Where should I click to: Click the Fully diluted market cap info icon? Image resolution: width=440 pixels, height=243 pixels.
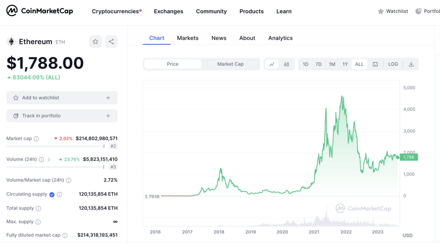[x=65, y=235]
